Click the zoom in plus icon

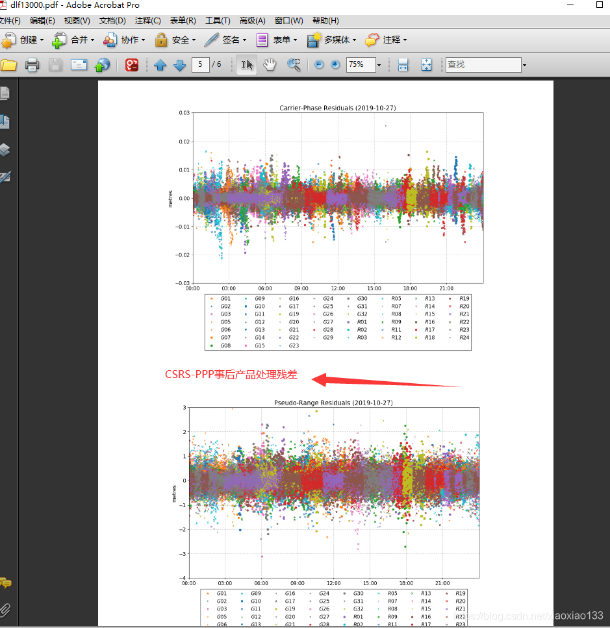pos(335,64)
